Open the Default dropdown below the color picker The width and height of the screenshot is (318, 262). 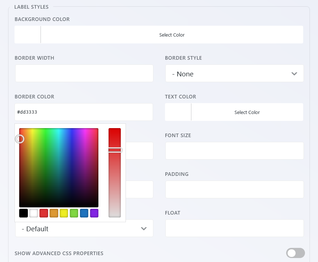coord(84,228)
